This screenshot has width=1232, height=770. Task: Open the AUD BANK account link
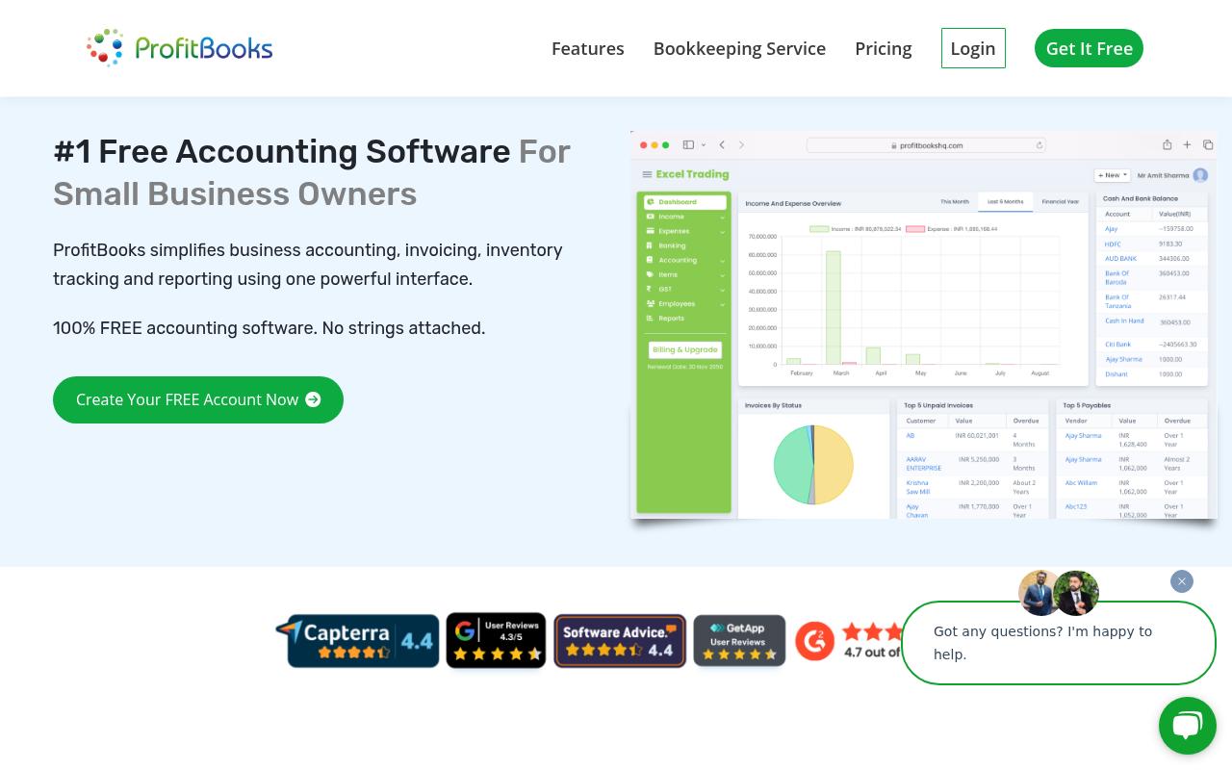pyautogui.click(x=1120, y=259)
